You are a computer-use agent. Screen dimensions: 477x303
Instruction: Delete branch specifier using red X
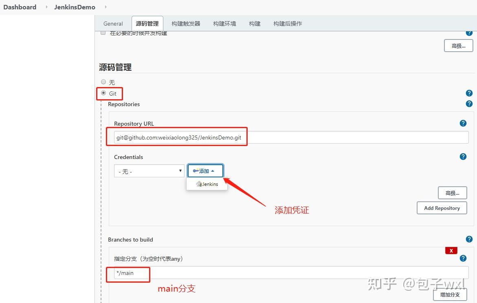point(451,251)
